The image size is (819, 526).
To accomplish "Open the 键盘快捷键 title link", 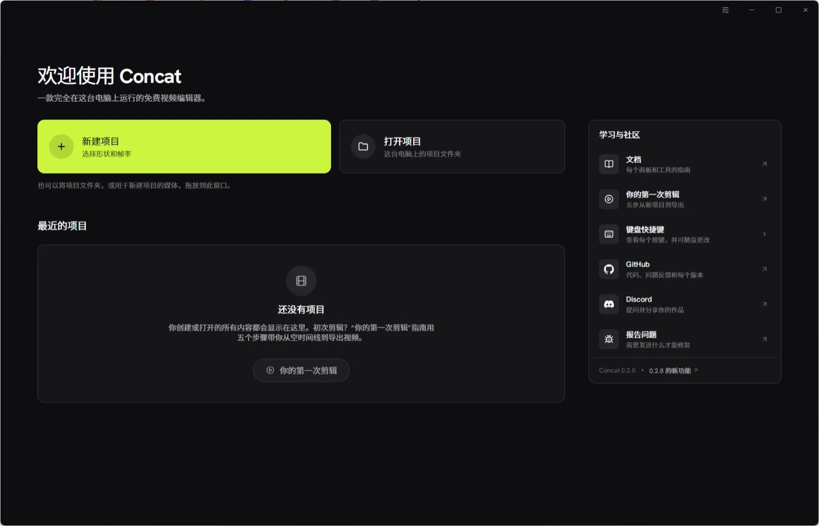I will (645, 230).
